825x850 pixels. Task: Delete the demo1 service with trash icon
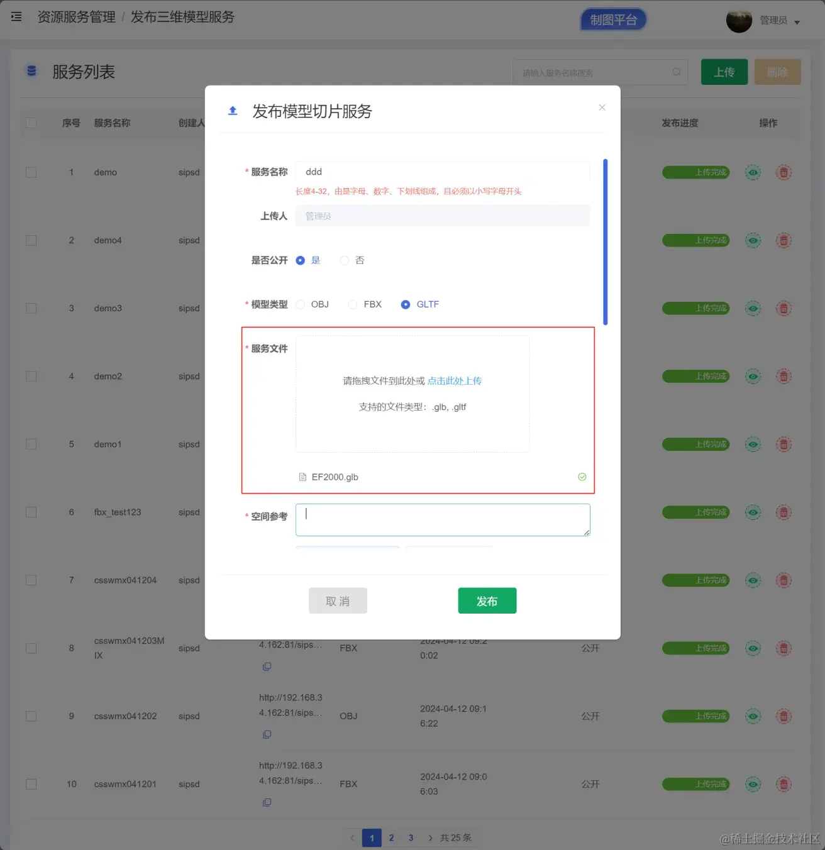pos(783,444)
